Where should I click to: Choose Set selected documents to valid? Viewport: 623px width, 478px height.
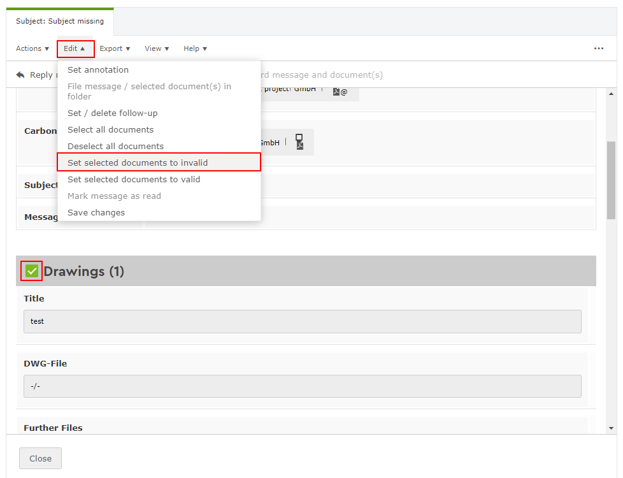(134, 179)
